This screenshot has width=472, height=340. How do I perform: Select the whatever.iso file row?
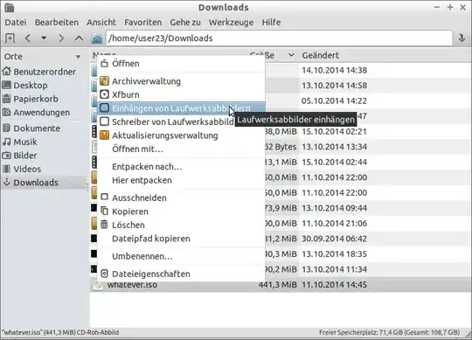point(281,285)
